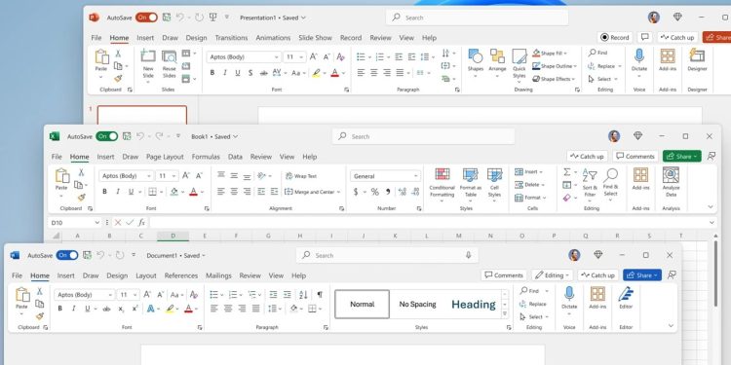Click Search box in Word title bar
Screen dimensions: 731x365
tap(387, 255)
